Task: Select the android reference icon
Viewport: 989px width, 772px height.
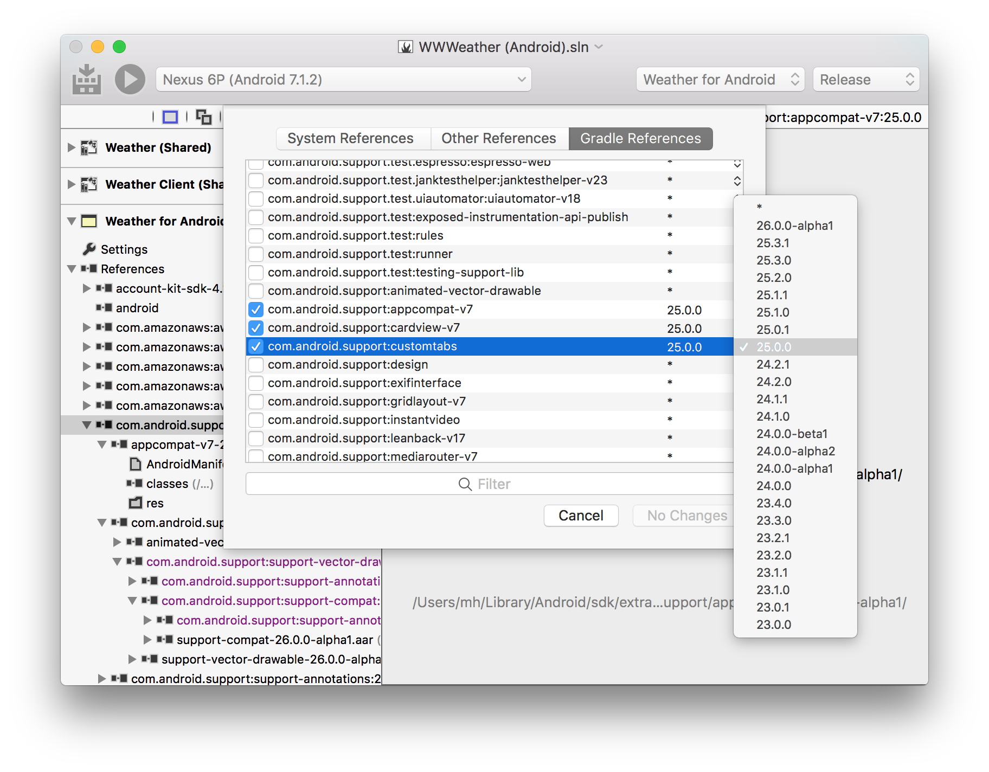Action: coord(104,308)
